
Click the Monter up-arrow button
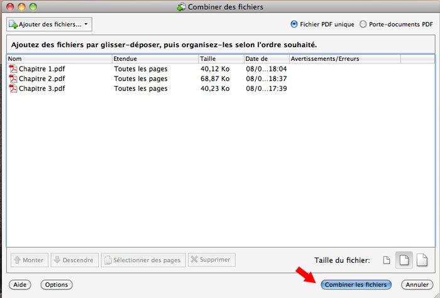[29, 260]
